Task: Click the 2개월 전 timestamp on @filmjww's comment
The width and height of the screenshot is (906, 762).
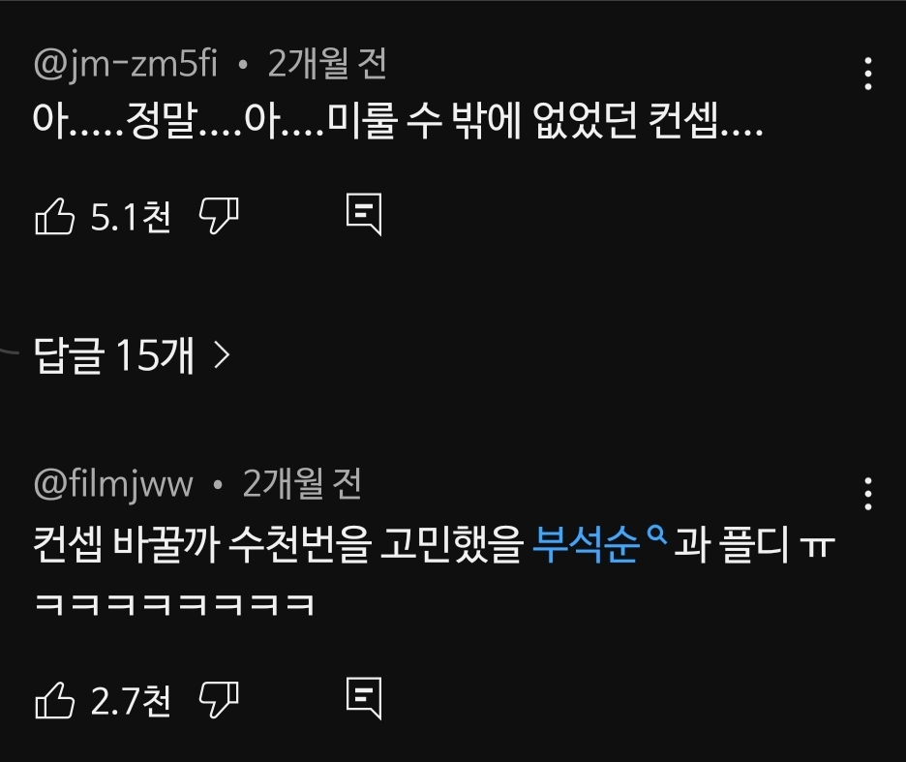Action: click(302, 484)
